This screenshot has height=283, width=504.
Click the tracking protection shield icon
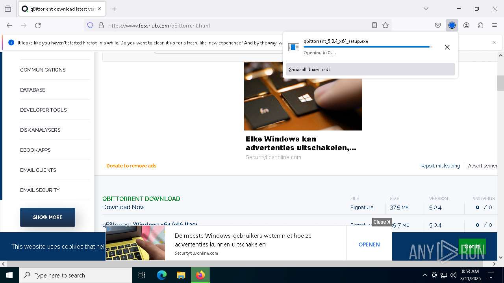pos(90,25)
